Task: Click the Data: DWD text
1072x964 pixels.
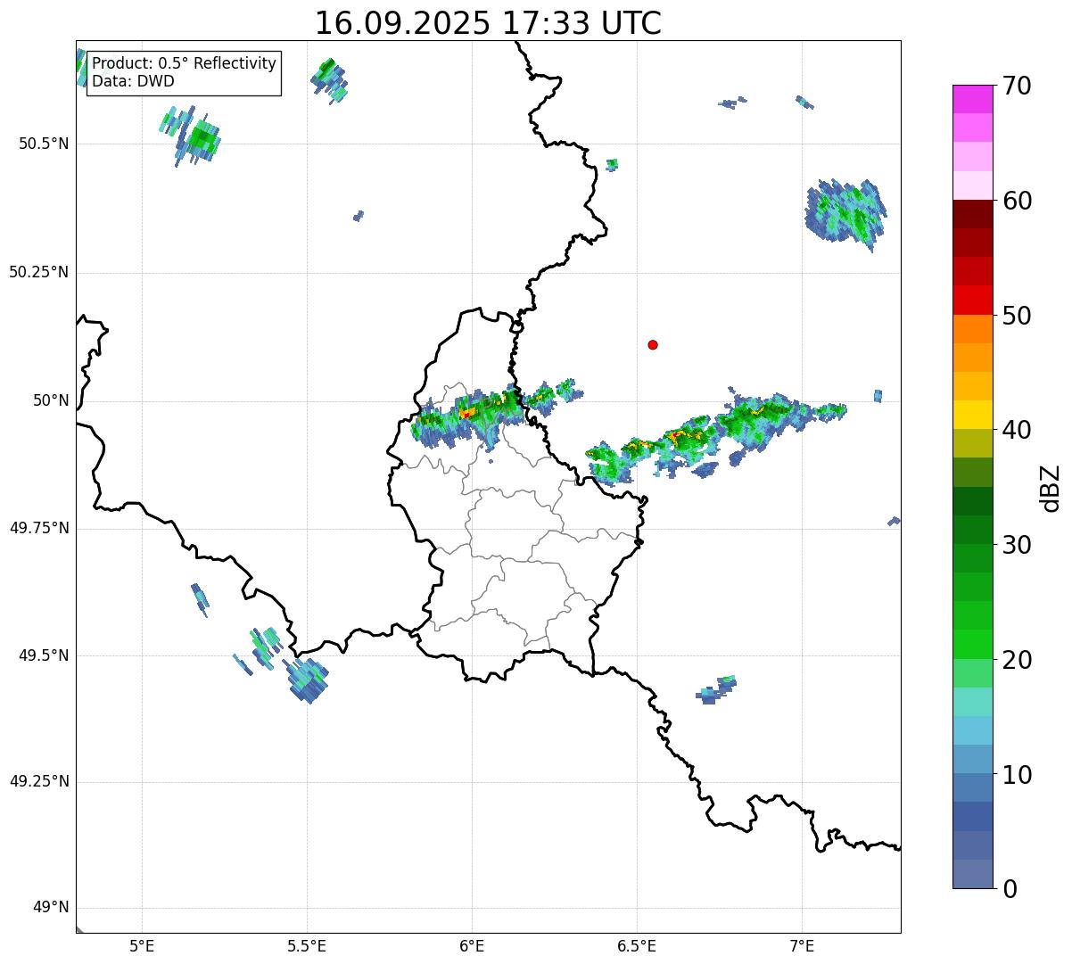Action: coord(133,81)
